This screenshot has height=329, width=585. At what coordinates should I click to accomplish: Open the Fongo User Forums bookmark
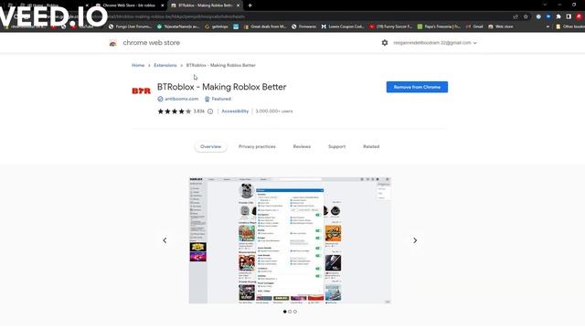click(130, 27)
